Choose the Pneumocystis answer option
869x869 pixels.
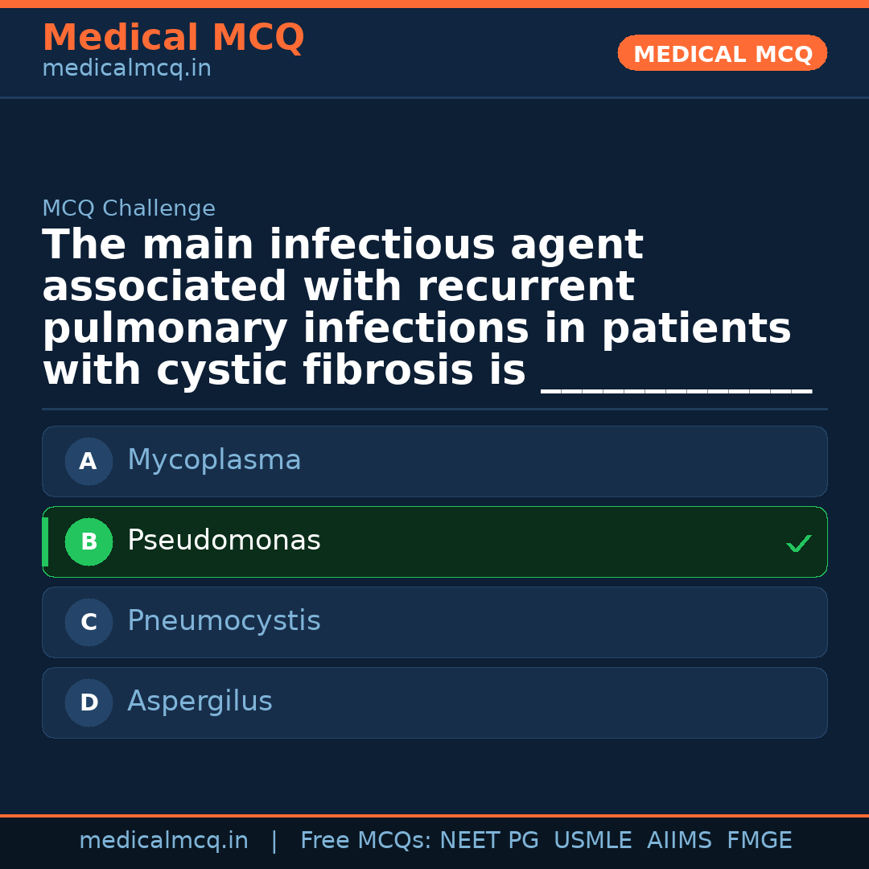click(434, 622)
